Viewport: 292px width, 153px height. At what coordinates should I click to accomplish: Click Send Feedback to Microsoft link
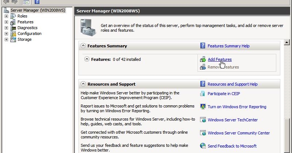(232, 146)
